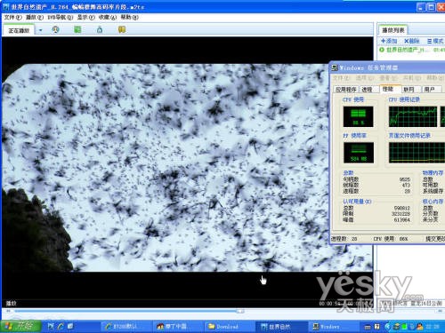The image size is (445, 333).
Task: Open Task Manager 关机 menu
Action: point(412,78)
